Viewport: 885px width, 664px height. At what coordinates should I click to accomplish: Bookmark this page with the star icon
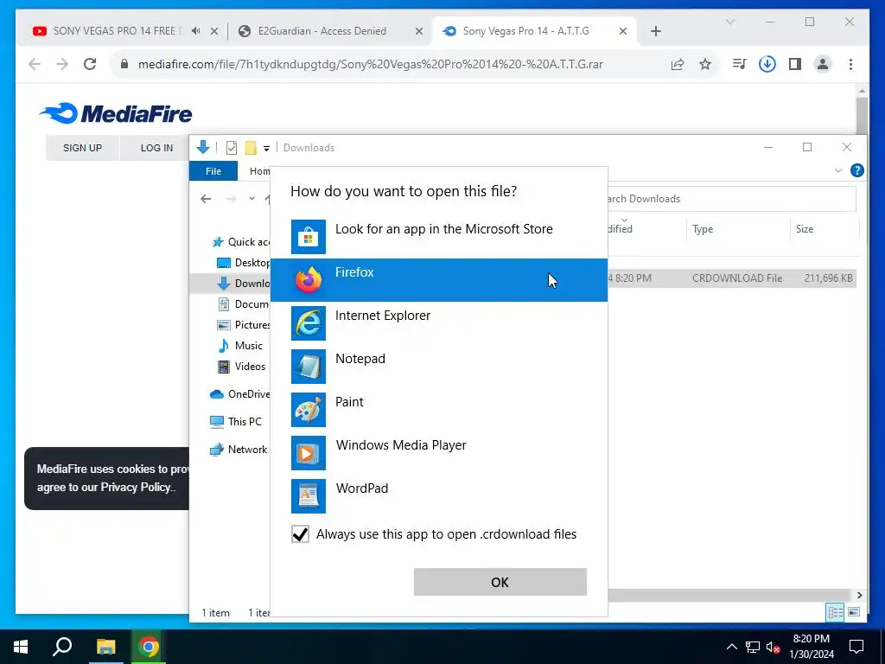pyautogui.click(x=705, y=64)
